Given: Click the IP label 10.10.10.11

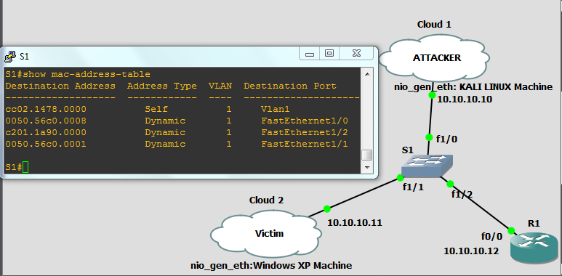Looking at the screenshot, I should [x=355, y=223].
